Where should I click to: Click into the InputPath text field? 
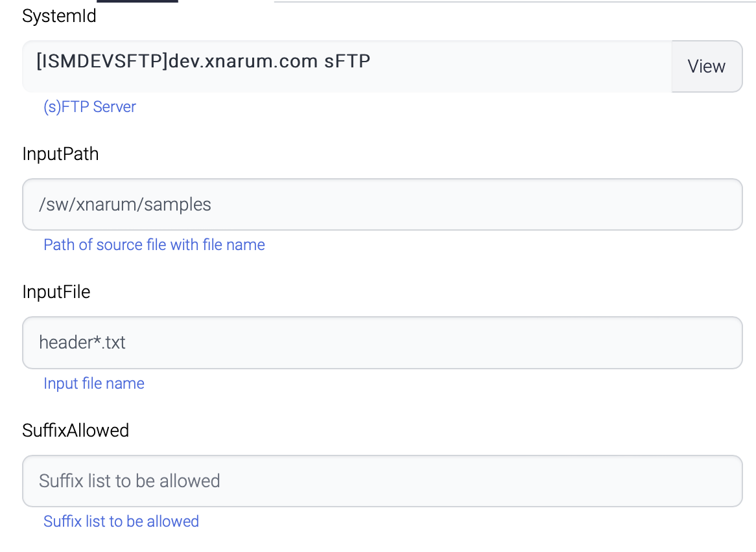(x=382, y=205)
